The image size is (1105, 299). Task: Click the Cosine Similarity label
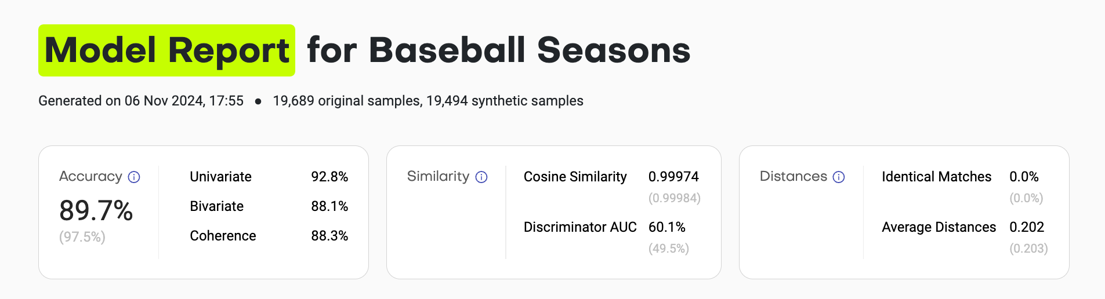click(x=575, y=177)
